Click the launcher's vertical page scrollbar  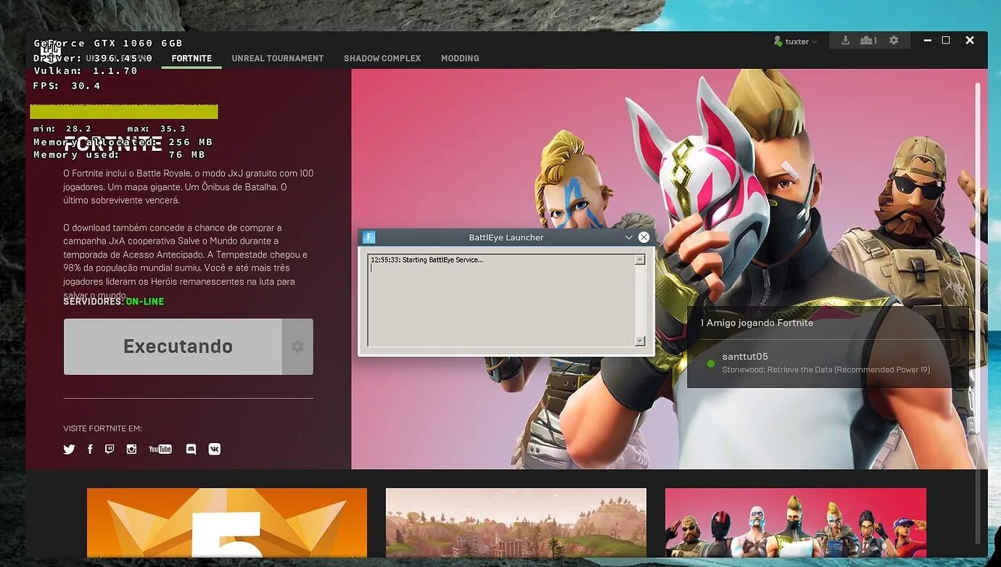977,312
